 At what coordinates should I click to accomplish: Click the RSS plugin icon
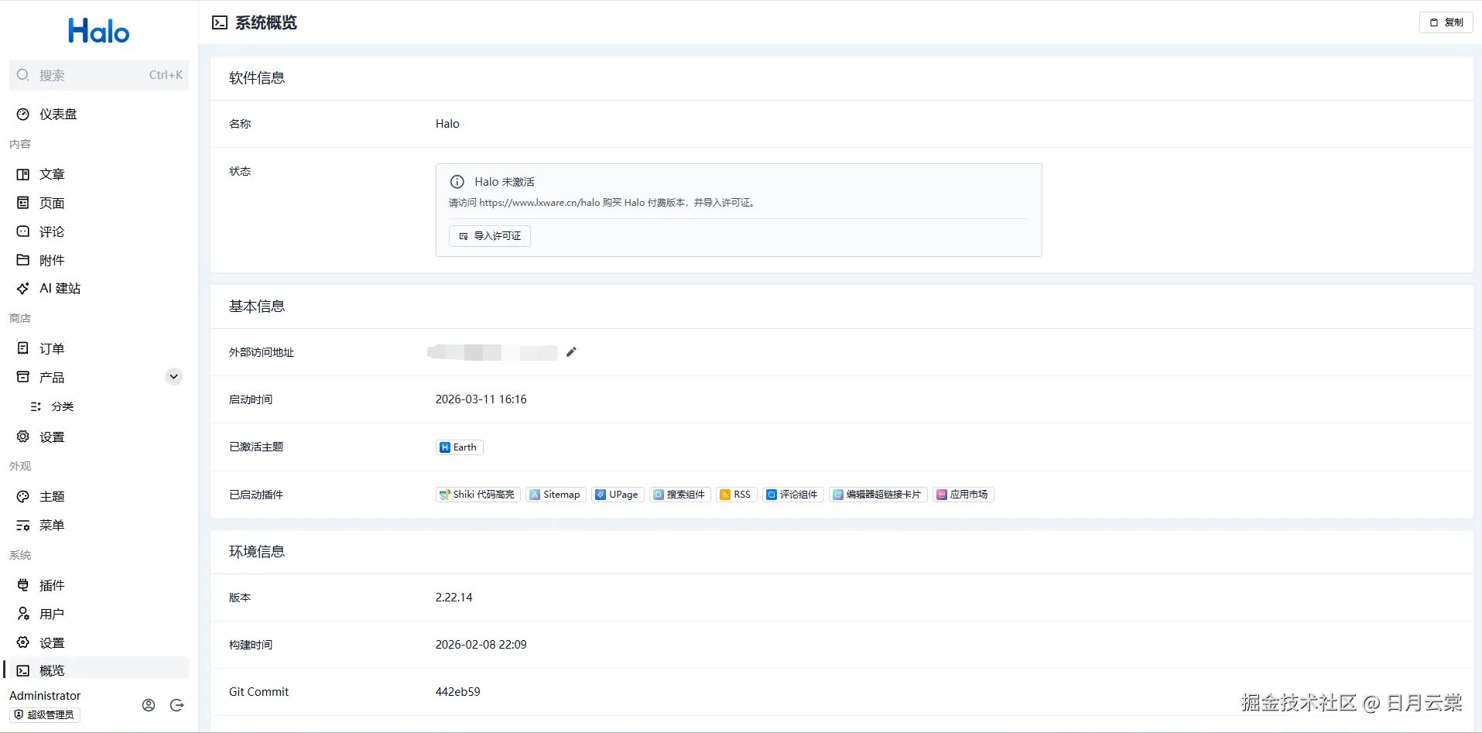pyautogui.click(x=725, y=495)
